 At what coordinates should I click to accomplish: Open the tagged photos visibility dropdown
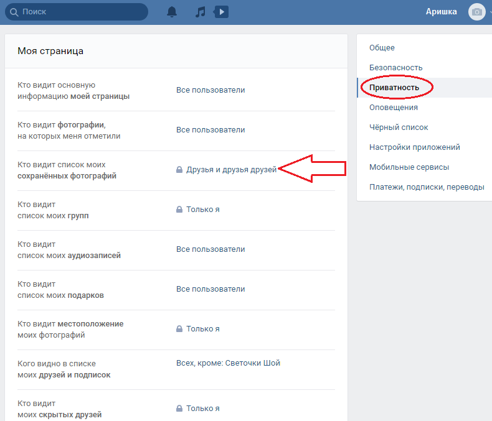click(211, 130)
